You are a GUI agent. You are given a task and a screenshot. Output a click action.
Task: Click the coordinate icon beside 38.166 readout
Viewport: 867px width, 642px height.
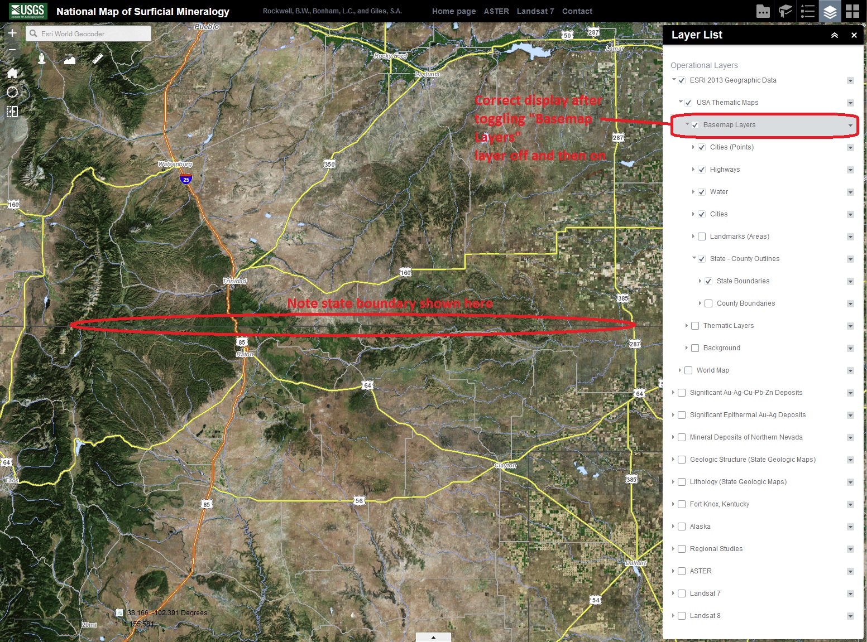point(119,612)
